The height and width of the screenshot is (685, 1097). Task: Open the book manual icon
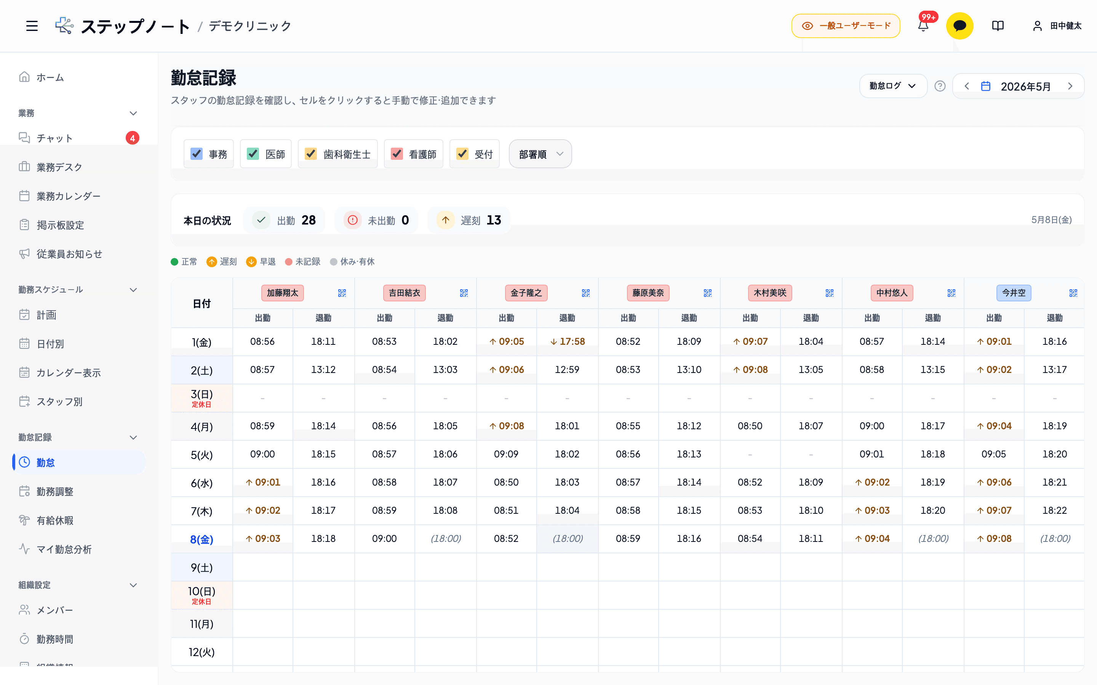point(998,26)
